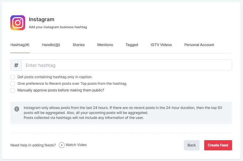
Task: Select the Hashtag(#) tab
Action: [20, 45]
